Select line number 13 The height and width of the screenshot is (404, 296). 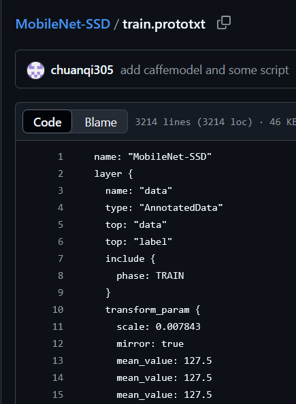(58, 360)
